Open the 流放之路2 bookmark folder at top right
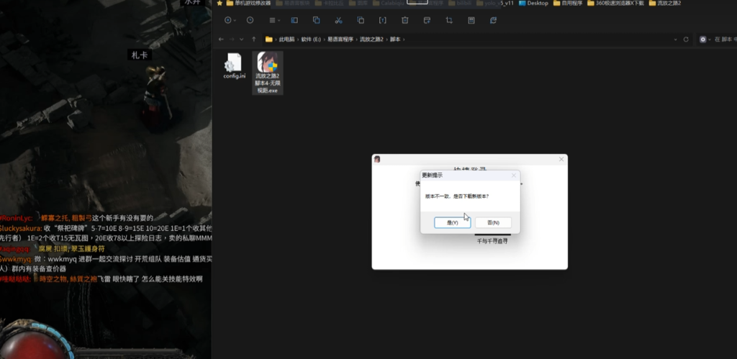The height and width of the screenshot is (359, 737). pos(664,3)
